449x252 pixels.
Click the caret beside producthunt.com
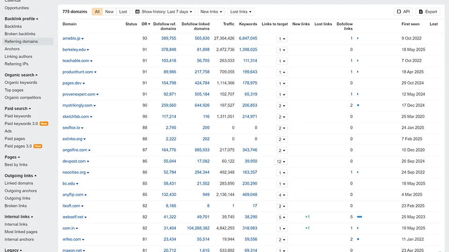(x=95, y=72)
